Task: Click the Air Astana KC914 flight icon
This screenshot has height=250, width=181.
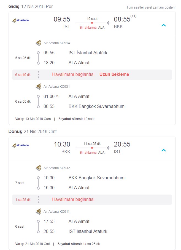Action: coord(38,43)
